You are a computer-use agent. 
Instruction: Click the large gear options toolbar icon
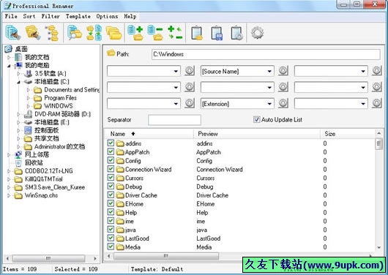[x=258, y=33]
